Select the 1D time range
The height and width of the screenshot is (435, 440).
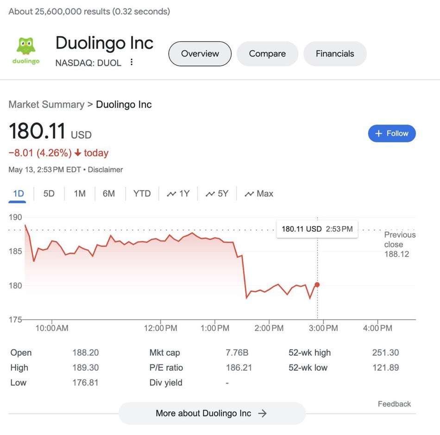(x=19, y=194)
